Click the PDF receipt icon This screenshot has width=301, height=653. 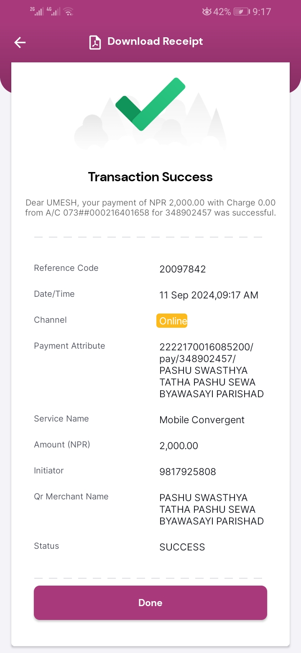click(95, 42)
